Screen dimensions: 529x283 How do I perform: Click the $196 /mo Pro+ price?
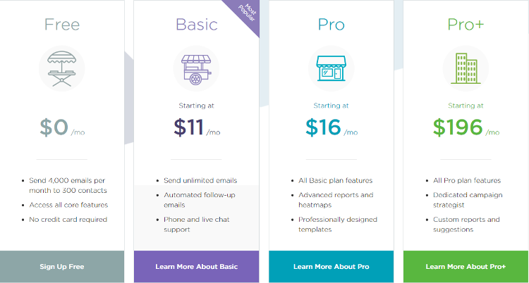(x=466, y=127)
